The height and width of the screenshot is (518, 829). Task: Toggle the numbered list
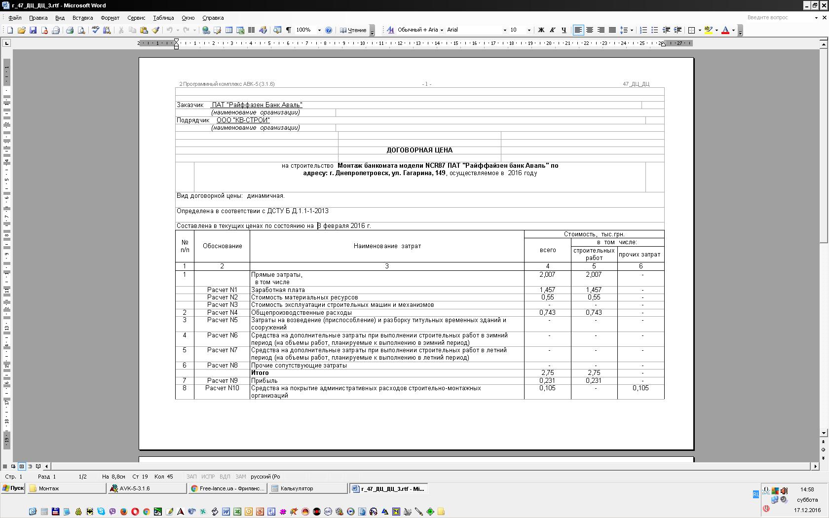point(643,30)
